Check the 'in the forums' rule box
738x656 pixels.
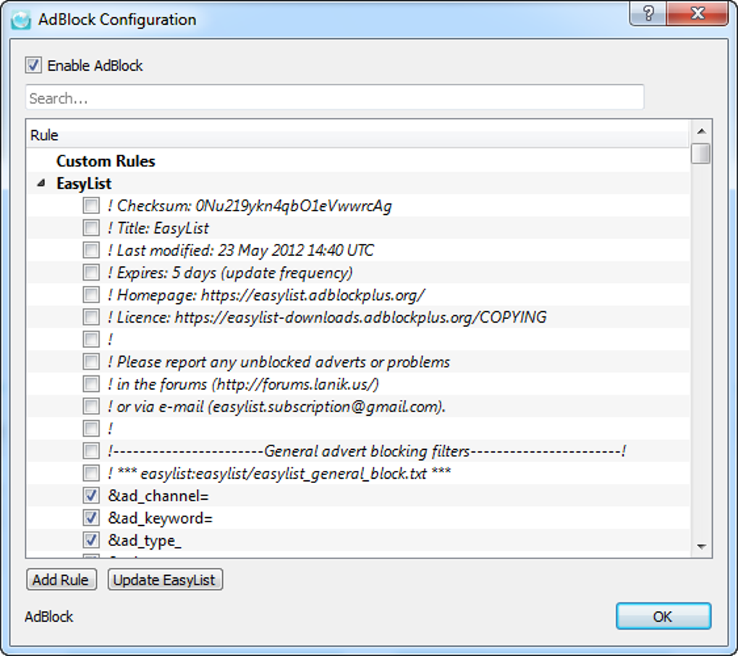(91, 384)
